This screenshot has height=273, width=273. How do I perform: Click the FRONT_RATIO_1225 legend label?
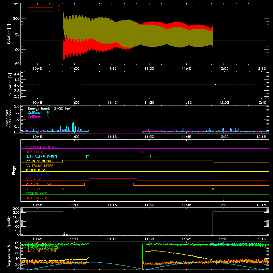pyautogui.click(x=44, y=247)
